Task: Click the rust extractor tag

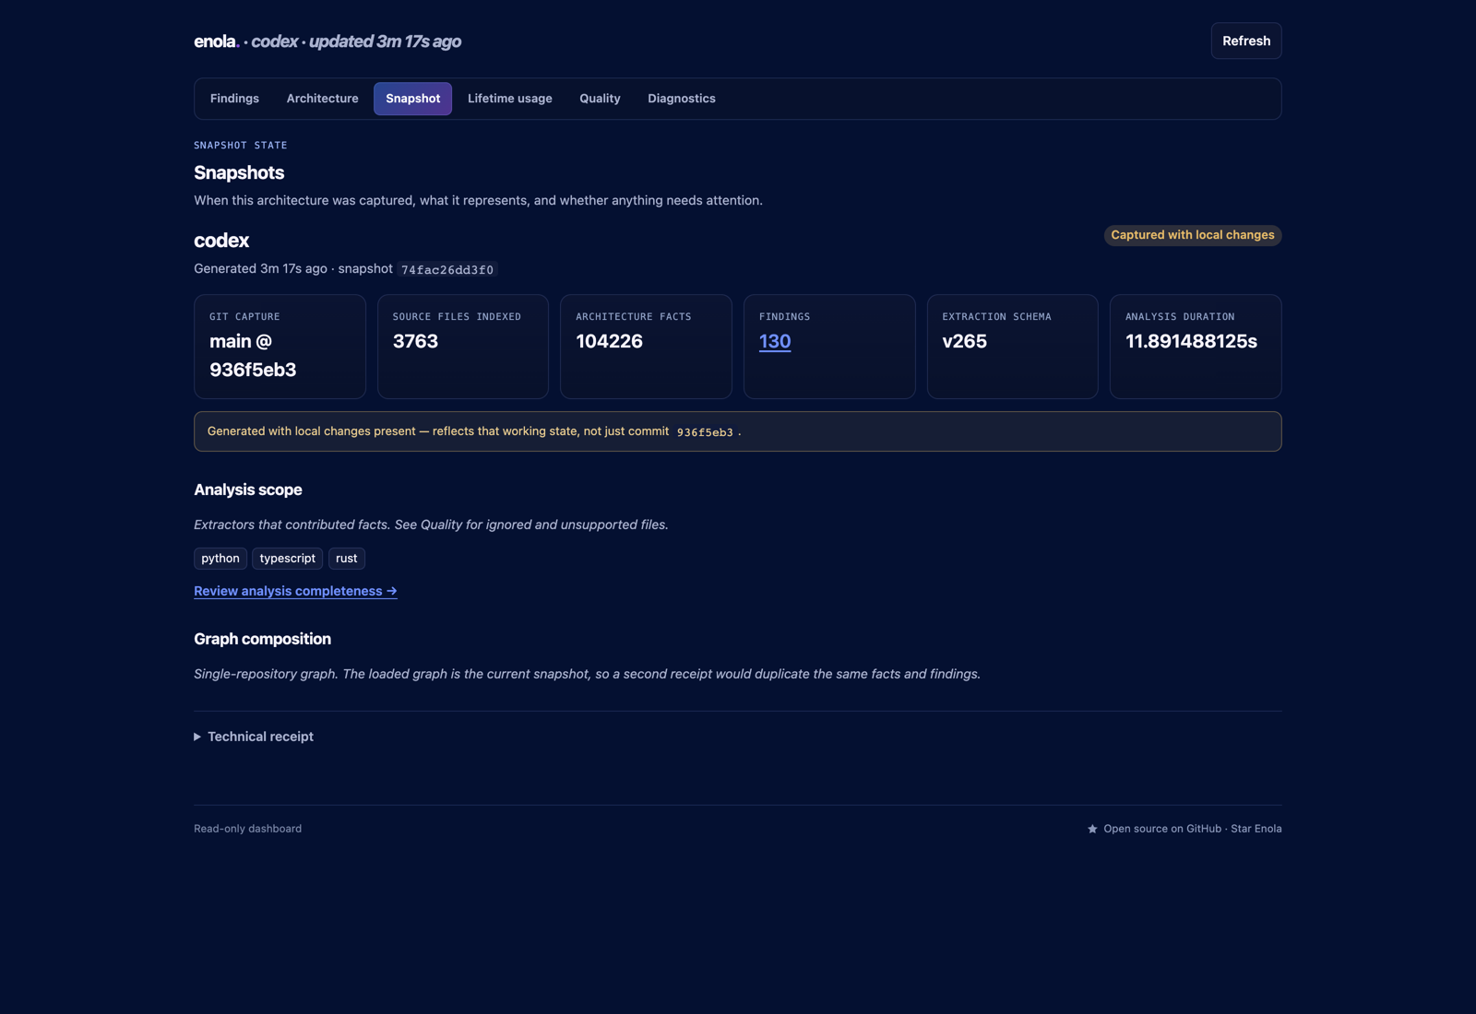Action: (x=347, y=559)
